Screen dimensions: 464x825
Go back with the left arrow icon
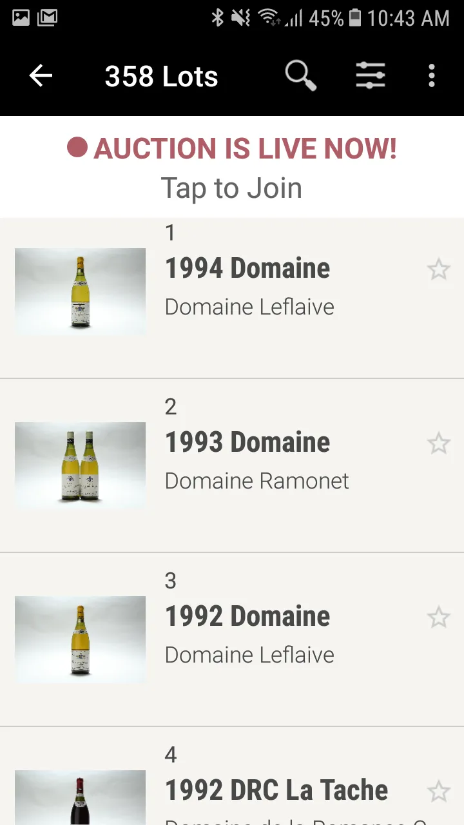[x=41, y=76]
